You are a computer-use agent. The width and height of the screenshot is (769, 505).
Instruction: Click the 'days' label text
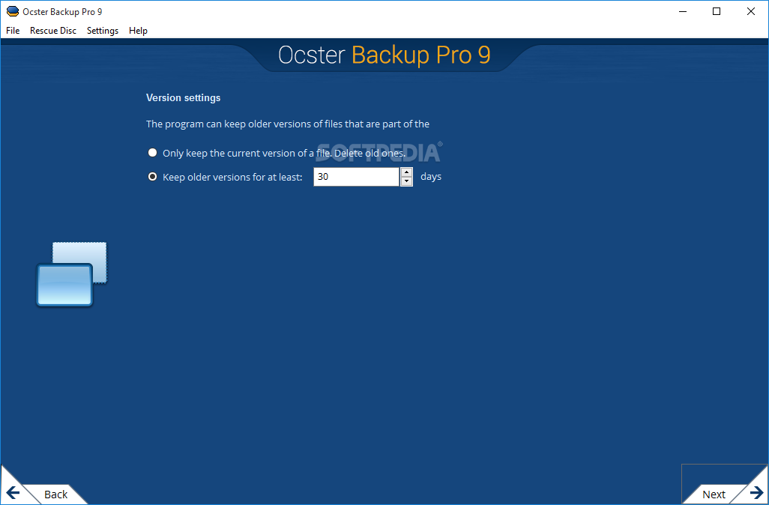click(431, 177)
